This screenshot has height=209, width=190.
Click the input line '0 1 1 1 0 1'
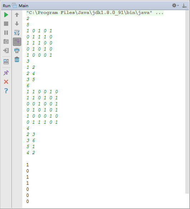pyautogui.click(x=42, y=122)
